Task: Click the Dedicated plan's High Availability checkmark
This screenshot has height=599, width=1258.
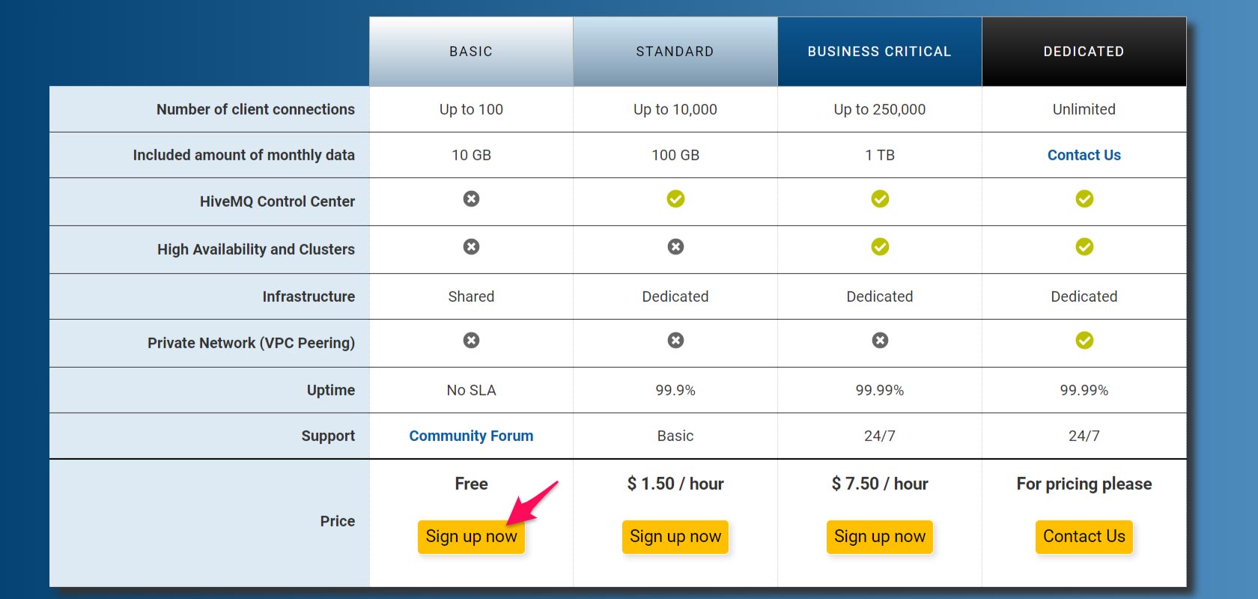Action: point(1084,247)
